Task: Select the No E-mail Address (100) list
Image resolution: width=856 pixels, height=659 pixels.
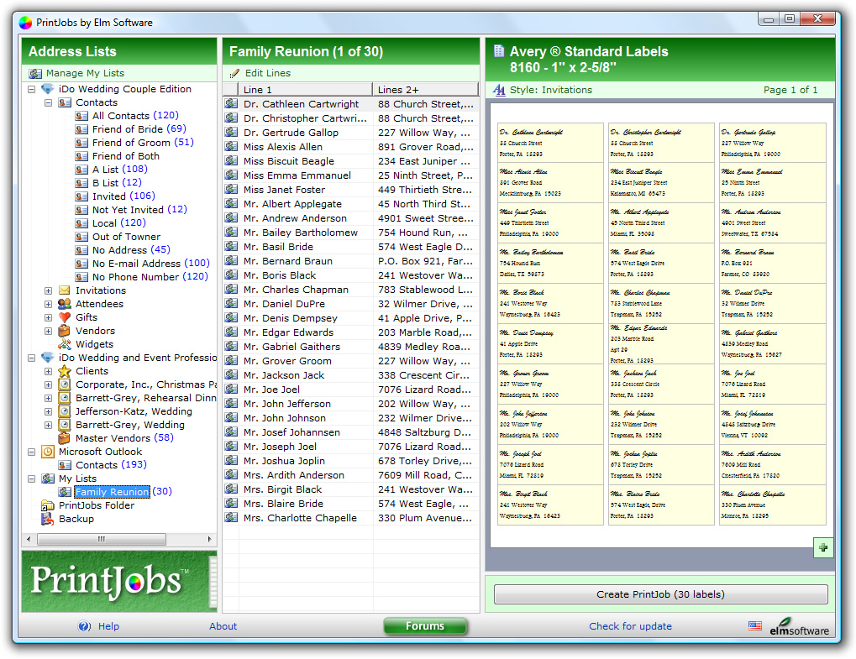Action: [151, 264]
